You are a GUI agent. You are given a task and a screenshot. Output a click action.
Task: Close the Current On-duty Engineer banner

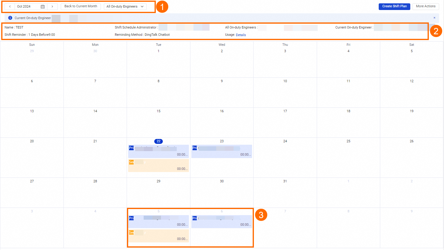(x=434, y=18)
